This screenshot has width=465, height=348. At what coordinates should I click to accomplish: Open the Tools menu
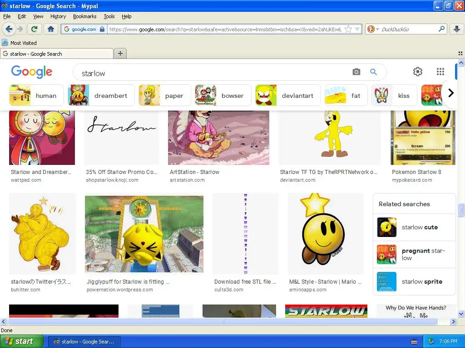[109, 16]
